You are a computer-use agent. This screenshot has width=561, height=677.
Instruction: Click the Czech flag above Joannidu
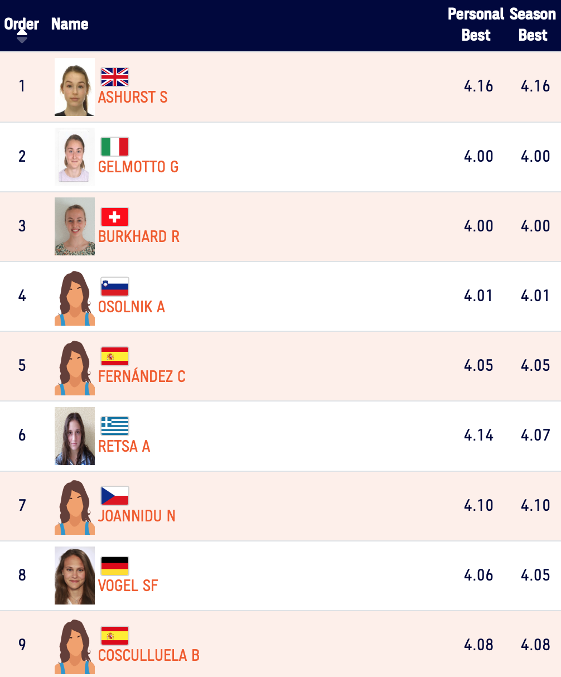[x=115, y=496]
